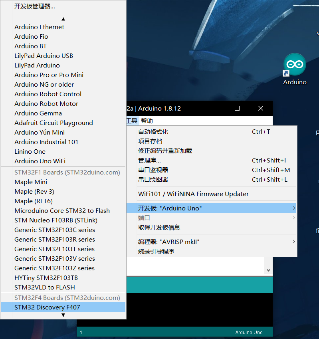Open 开发板管理器... at top of list
Viewport: 319px width, 339px height.
pyautogui.click(x=63, y=6)
